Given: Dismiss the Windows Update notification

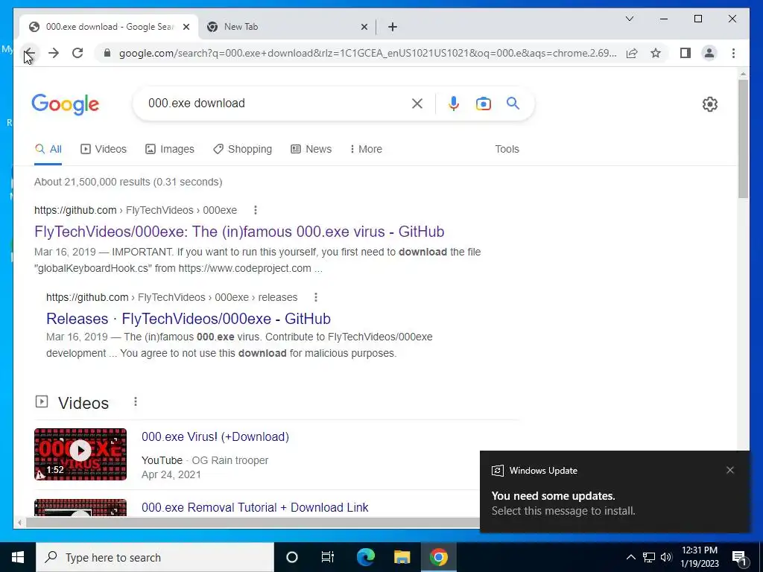Looking at the screenshot, I should click(730, 470).
